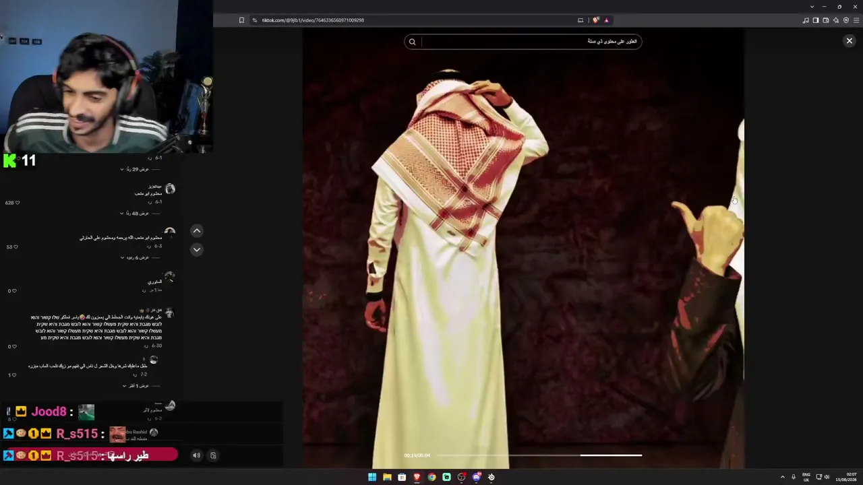Close the TikTok video viewer
863x485 pixels.
[850, 41]
